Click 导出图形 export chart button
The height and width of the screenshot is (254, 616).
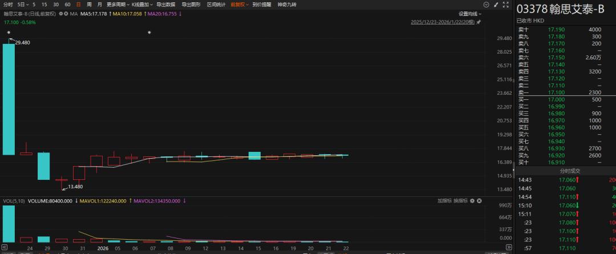point(191,5)
